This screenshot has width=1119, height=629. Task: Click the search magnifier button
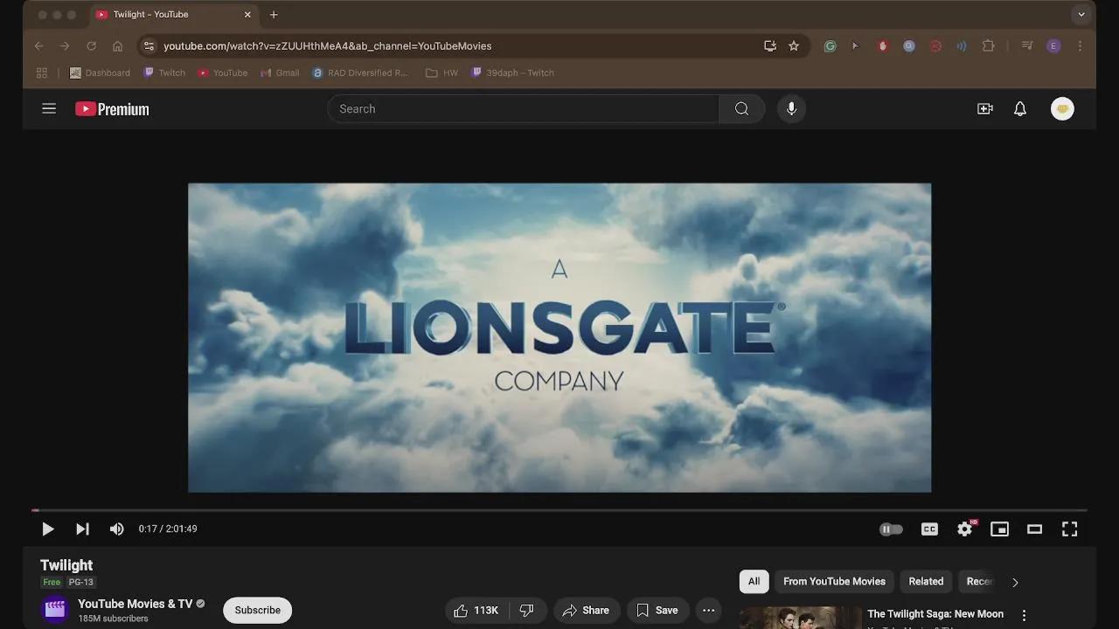coord(741,108)
